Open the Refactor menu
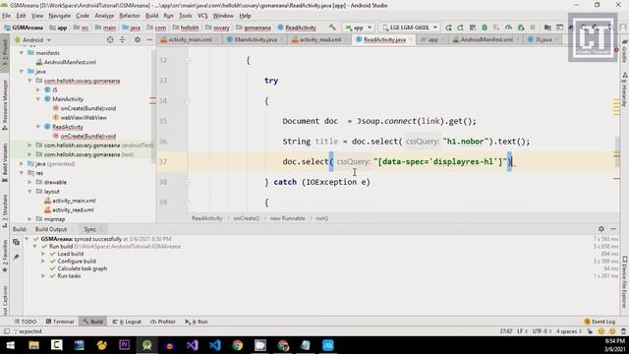 pyautogui.click(x=129, y=16)
